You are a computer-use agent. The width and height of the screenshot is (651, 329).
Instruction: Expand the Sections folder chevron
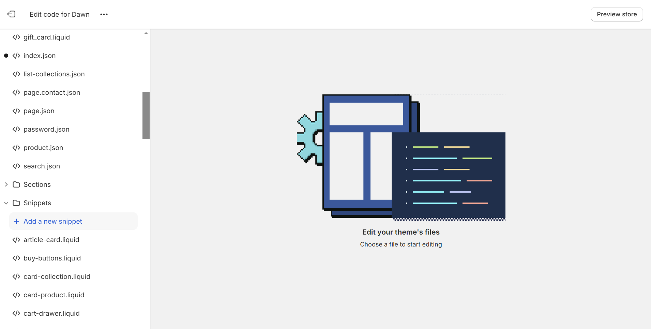(6, 184)
